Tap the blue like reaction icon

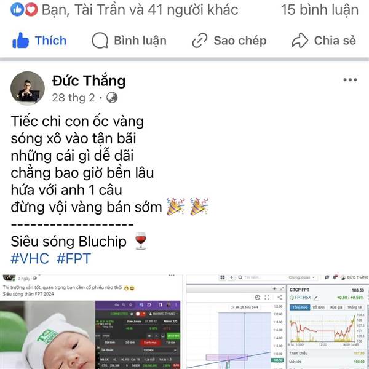(x=17, y=10)
